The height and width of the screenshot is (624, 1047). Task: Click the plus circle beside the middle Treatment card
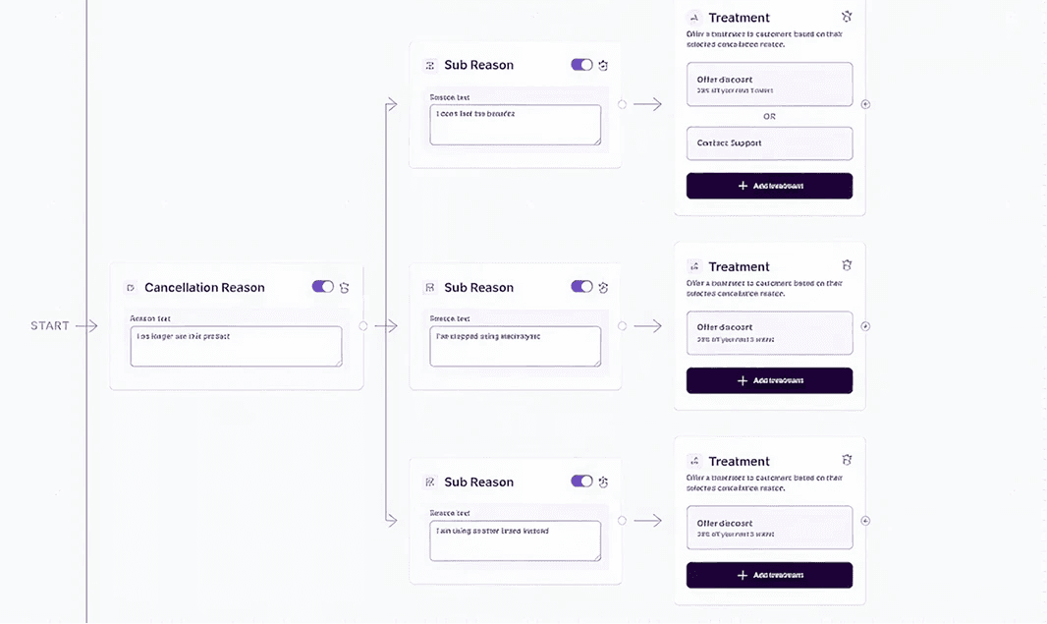pyautogui.click(x=865, y=326)
